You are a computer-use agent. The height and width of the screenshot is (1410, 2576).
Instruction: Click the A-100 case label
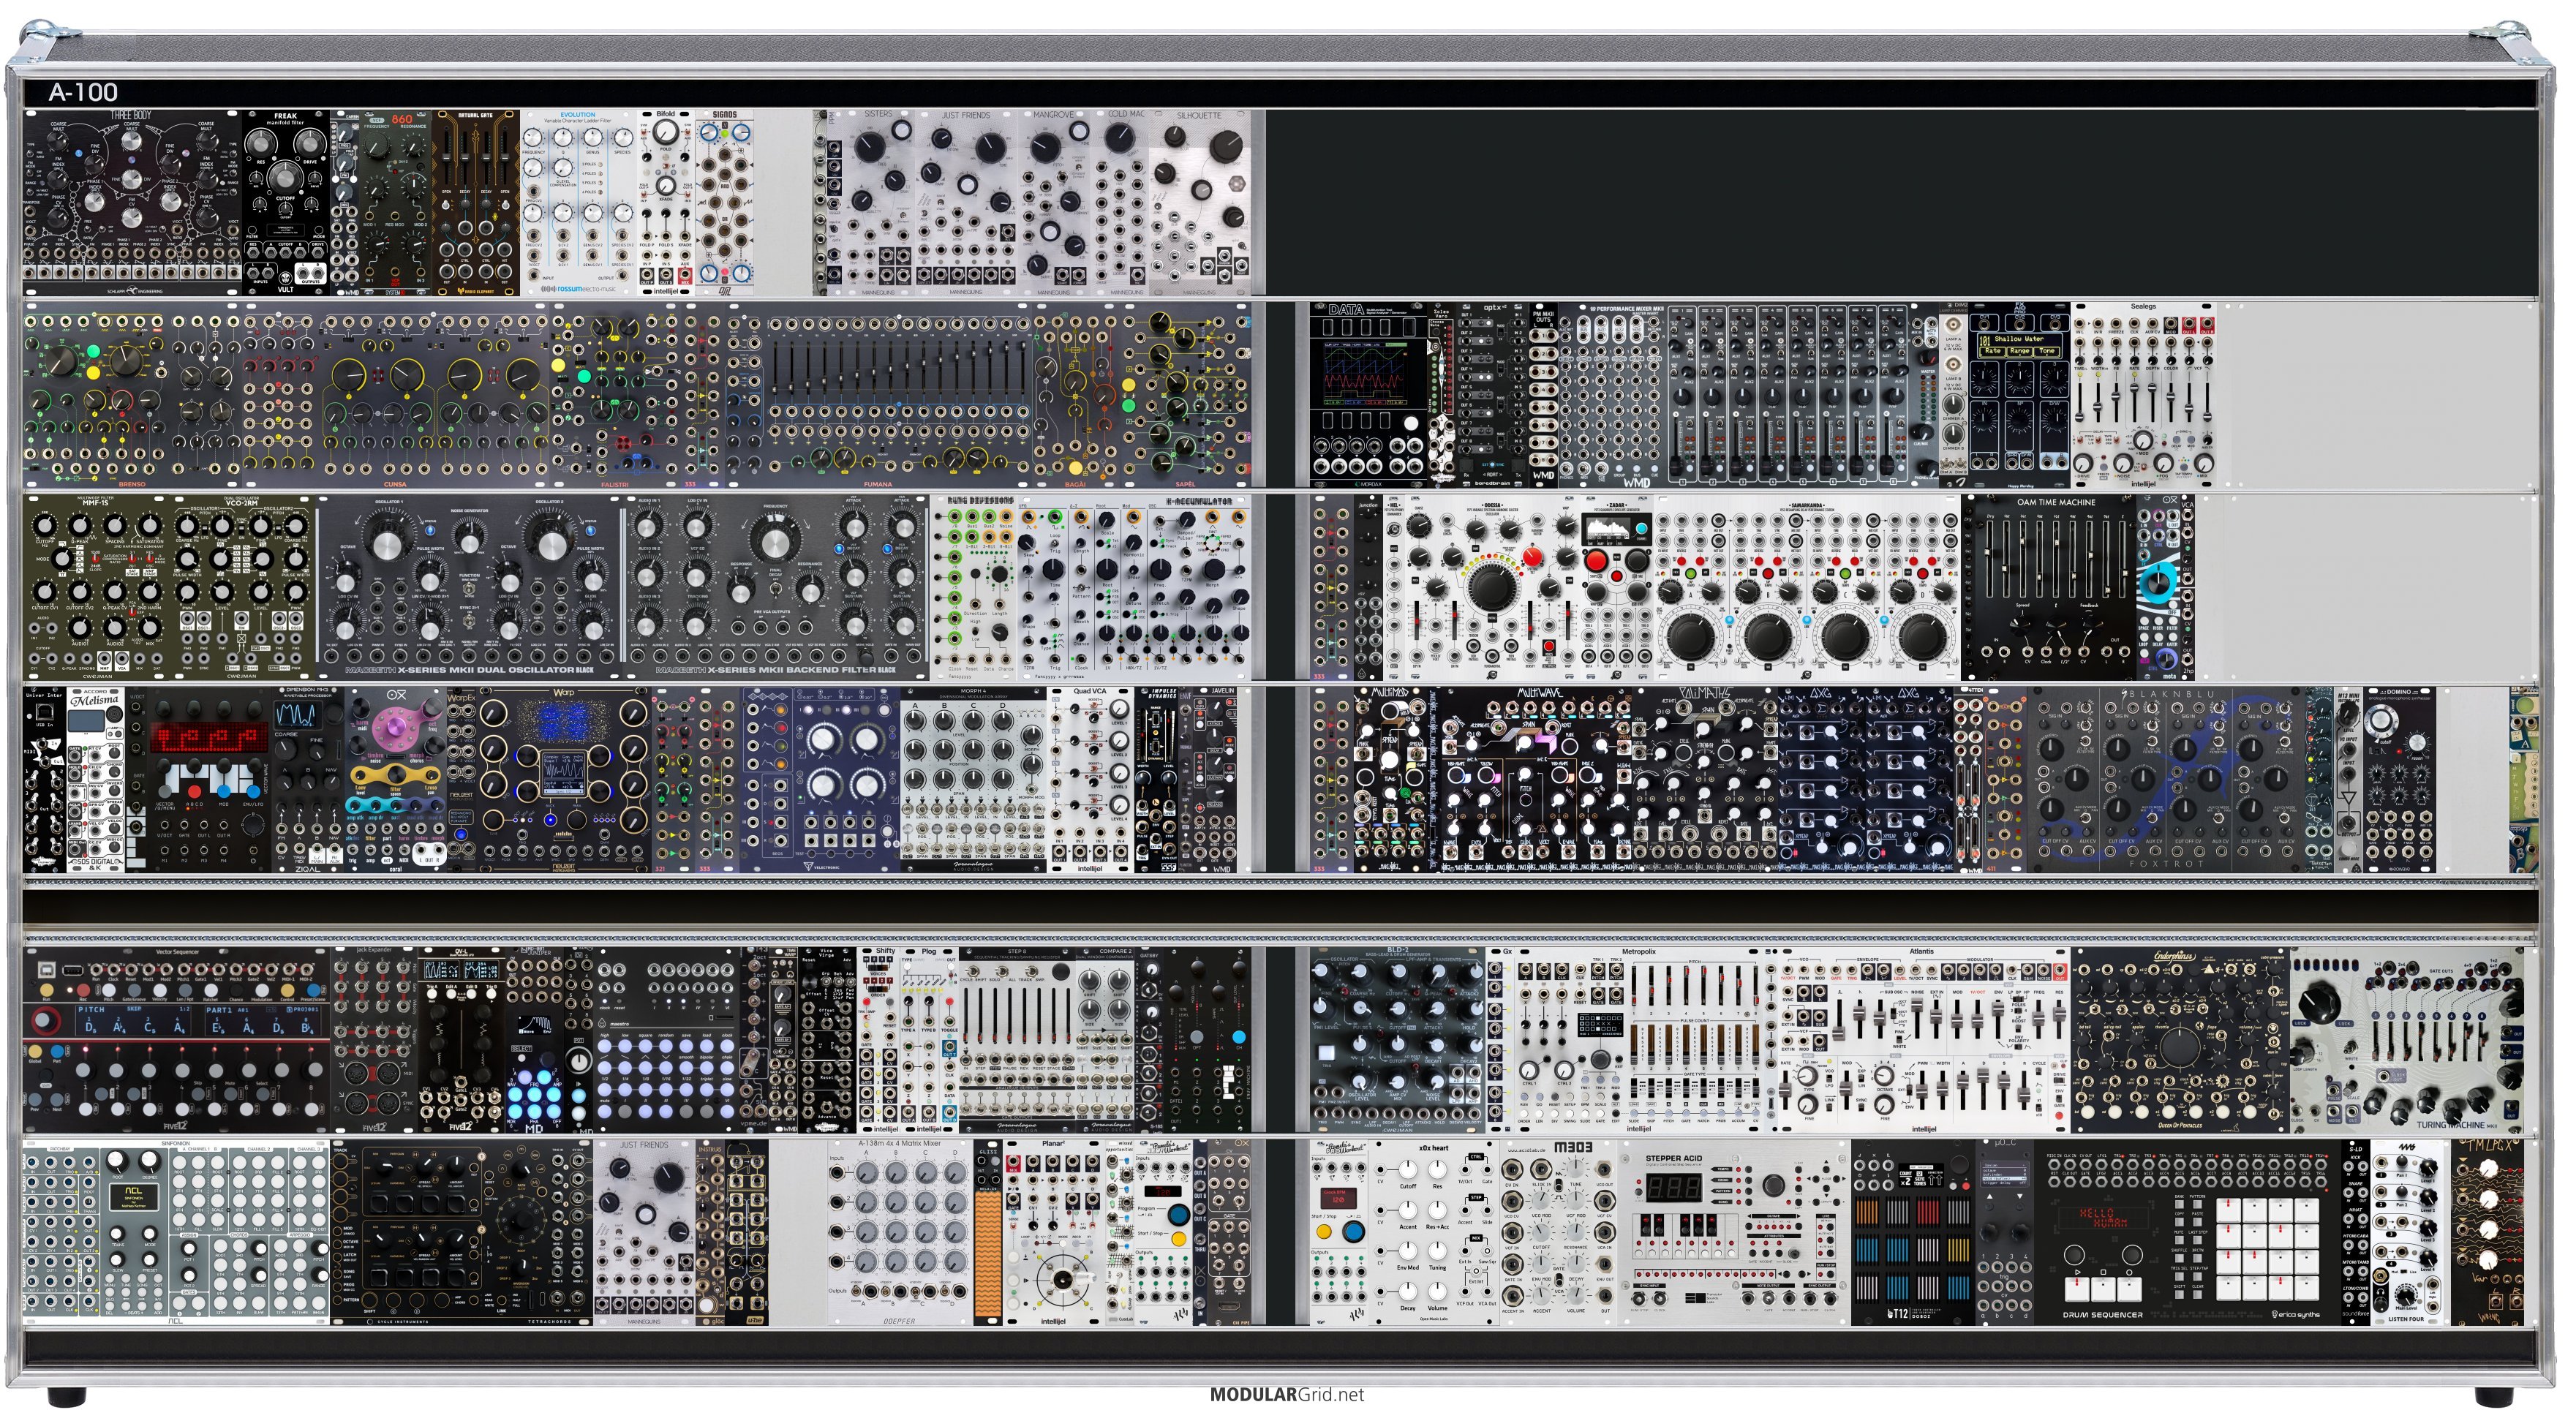pos(83,92)
